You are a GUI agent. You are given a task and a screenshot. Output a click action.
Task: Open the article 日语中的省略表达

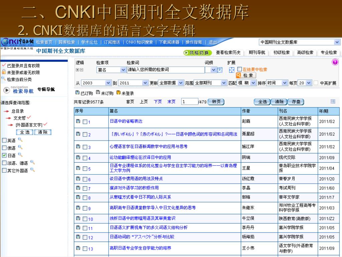pos(126,121)
